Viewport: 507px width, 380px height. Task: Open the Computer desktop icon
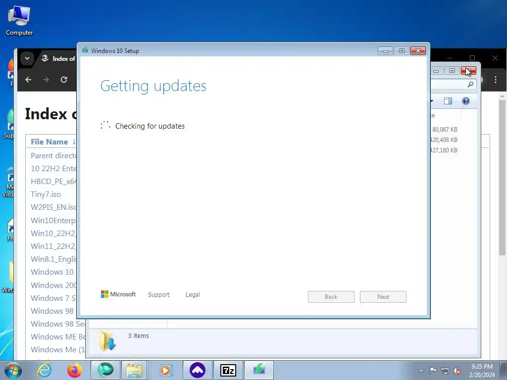click(x=19, y=20)
